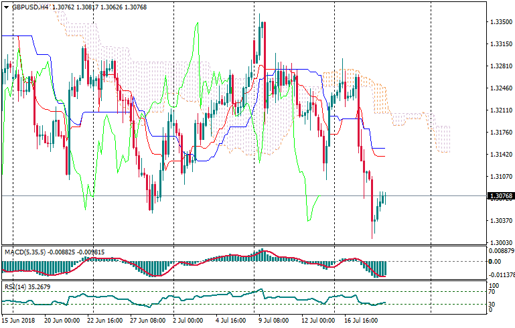Viewport: 515px width, 328px height.
Task: Click the MACD -0.011378 axis value
Action: (501, 274)
